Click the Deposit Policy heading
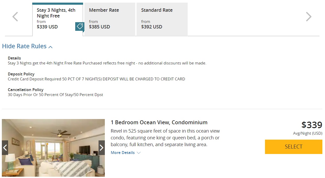 21,74
